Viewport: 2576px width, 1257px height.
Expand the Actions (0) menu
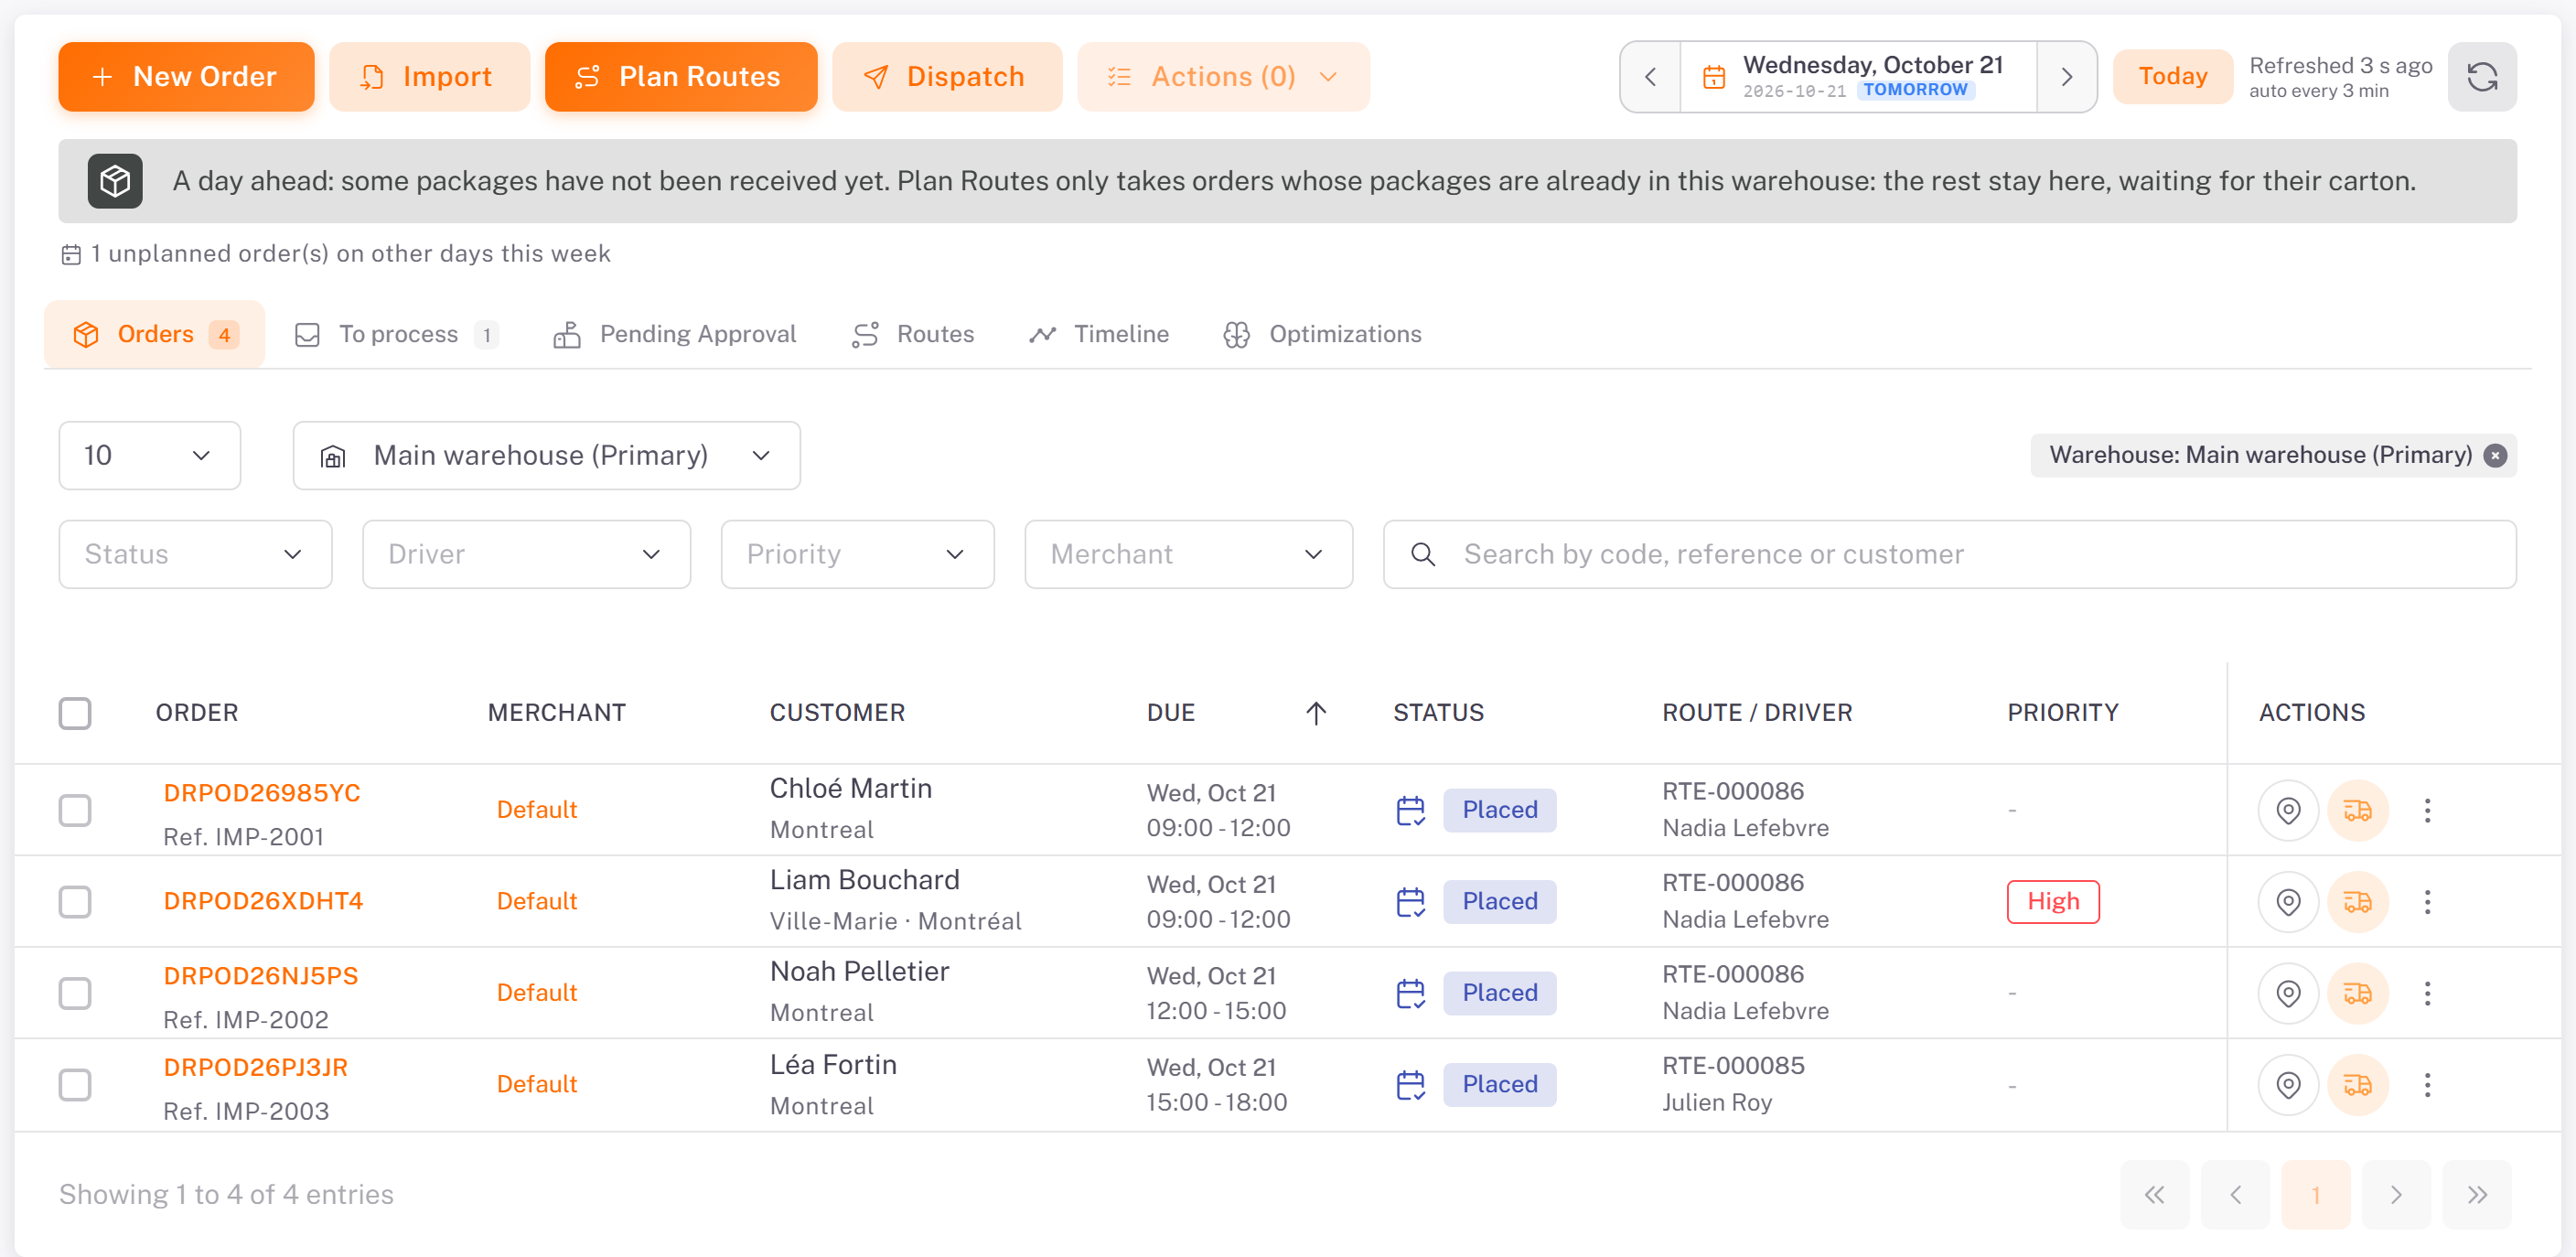pyautogui.click(x=1222, y=77)
